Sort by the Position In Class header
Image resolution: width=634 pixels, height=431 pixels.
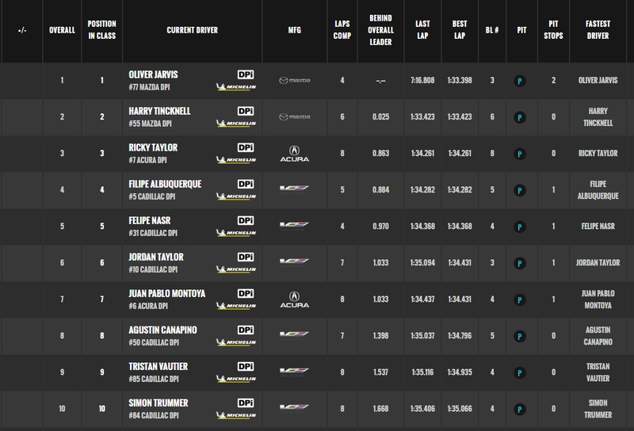click(102, 30)
